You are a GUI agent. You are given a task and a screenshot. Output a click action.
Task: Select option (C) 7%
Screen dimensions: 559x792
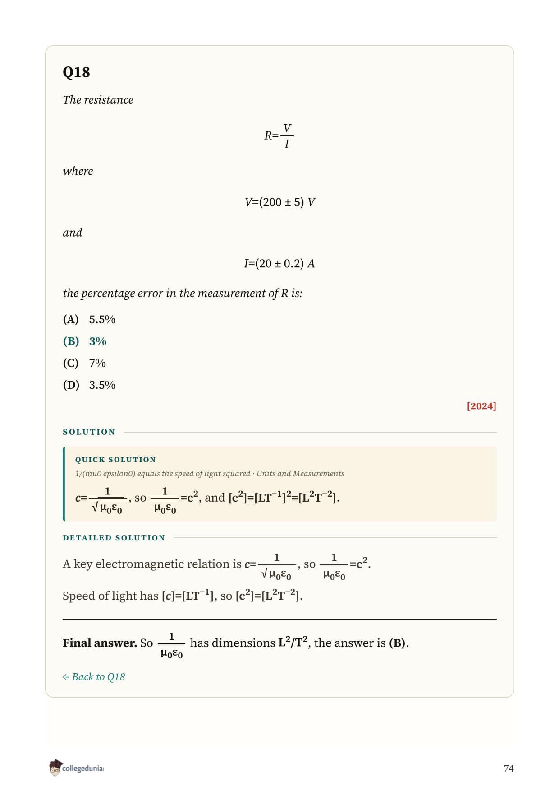coord(84,363)
